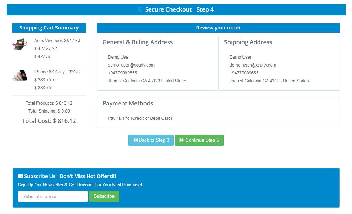352x214 pixels.
Task: Focus the Subscribe e-mail input field
Action: [53, 196]
